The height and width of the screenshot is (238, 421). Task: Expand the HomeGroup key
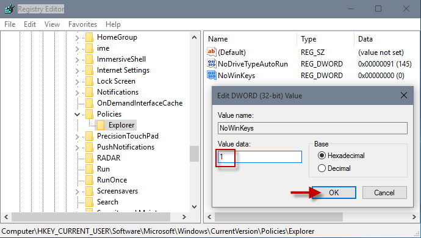point(77,38)
